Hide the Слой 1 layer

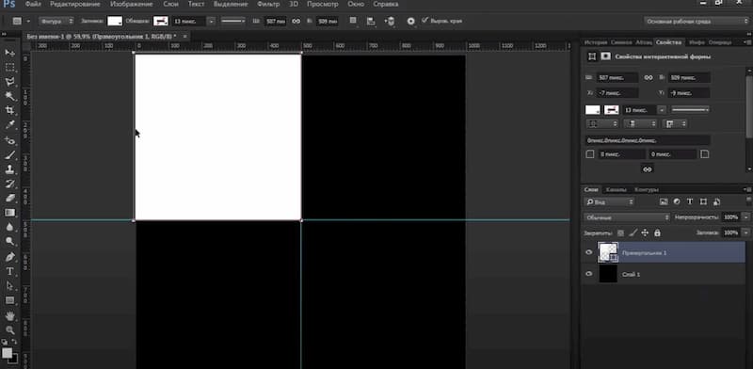pos(589,274)
